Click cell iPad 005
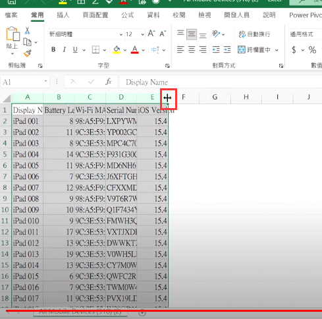 click(x=28, y=165)
